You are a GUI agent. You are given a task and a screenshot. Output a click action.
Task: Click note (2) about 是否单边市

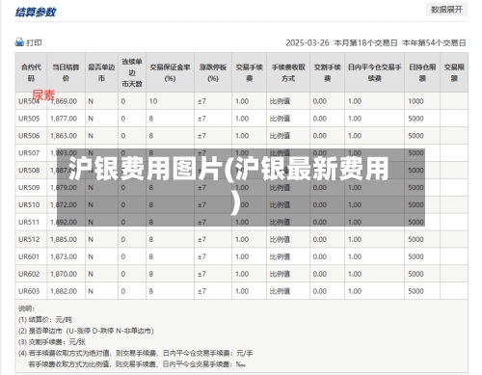(86, 331)
